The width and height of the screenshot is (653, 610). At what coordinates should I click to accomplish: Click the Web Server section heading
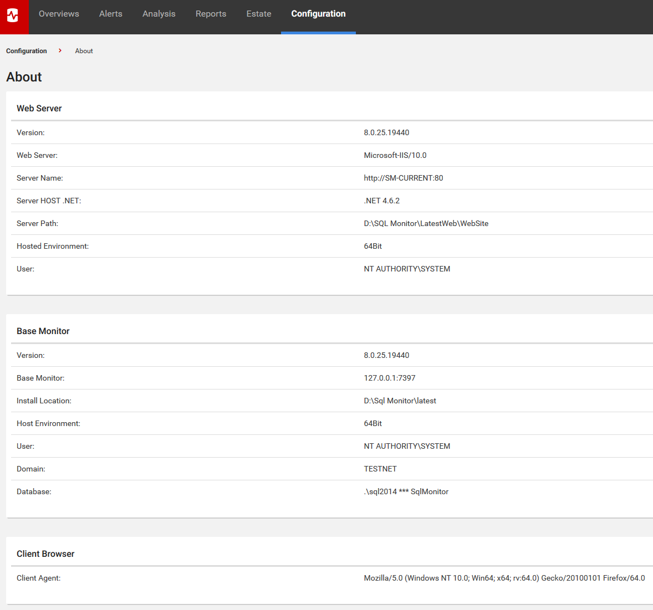[39, 109]
